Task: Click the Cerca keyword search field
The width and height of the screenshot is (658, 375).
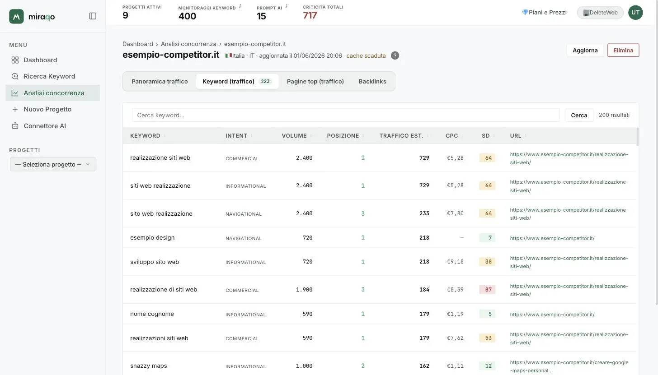Action: pyautogui.click(x=346, y=115)
